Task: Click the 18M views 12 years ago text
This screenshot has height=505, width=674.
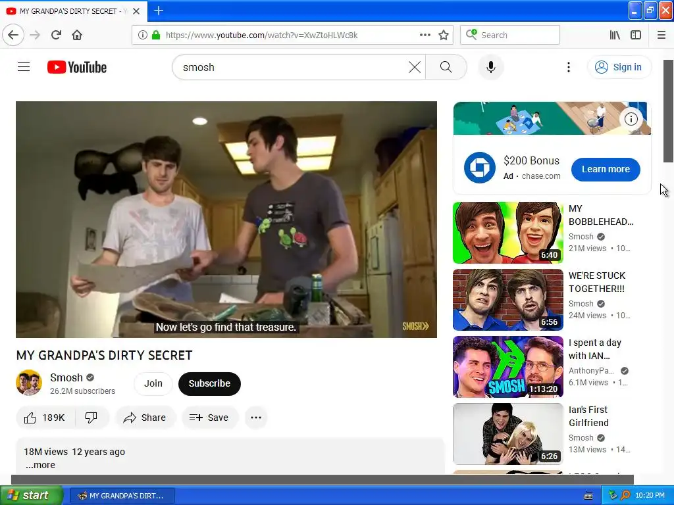Action: click(74, 452)
